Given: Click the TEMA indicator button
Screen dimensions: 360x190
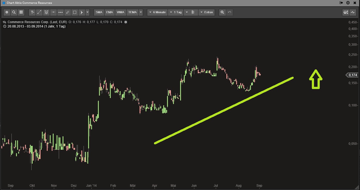Looking at the screenshot, I should click(x=132, y=12).
